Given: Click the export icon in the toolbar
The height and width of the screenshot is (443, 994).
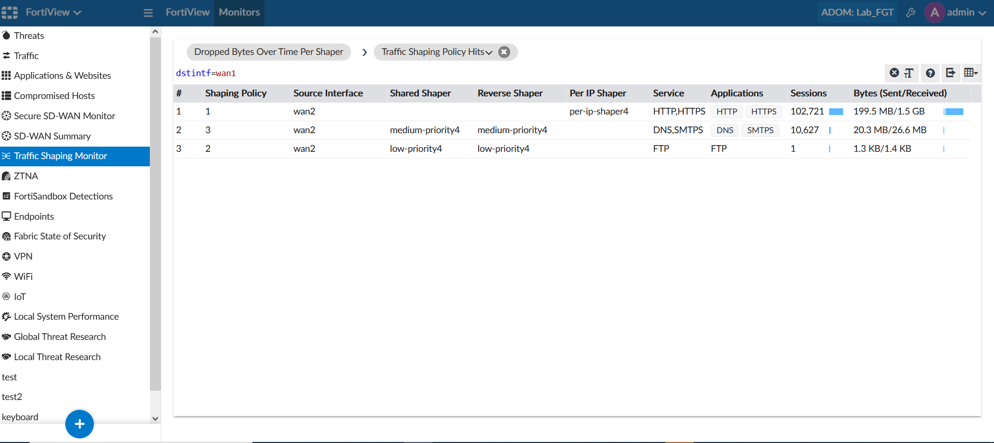Looking at the screenshot, I should point(950,73).
